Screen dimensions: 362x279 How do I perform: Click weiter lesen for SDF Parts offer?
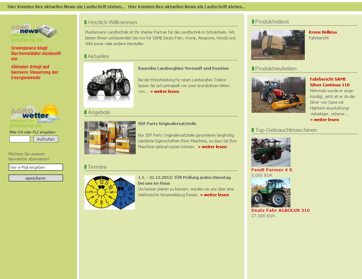212,147
